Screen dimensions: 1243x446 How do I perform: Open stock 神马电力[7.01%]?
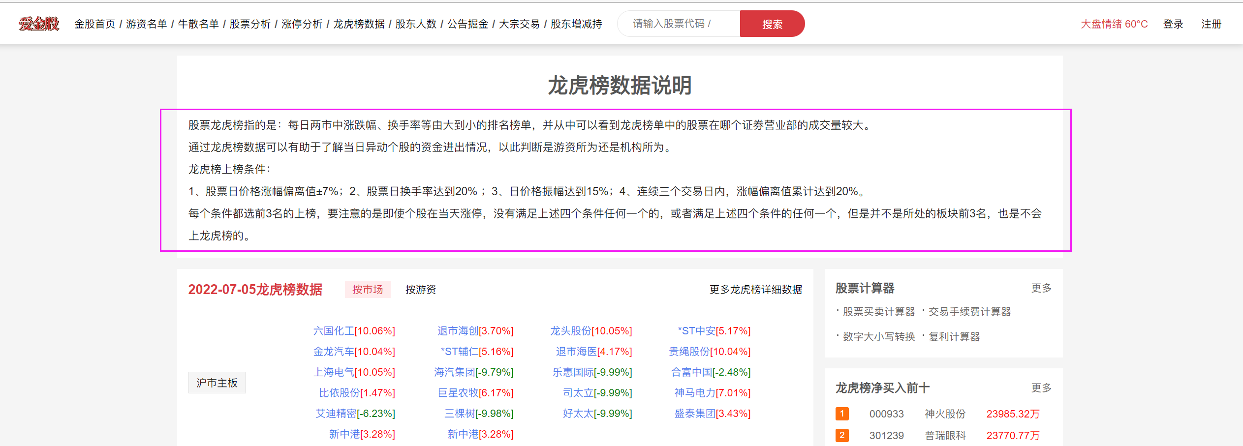tap(713, 393)
